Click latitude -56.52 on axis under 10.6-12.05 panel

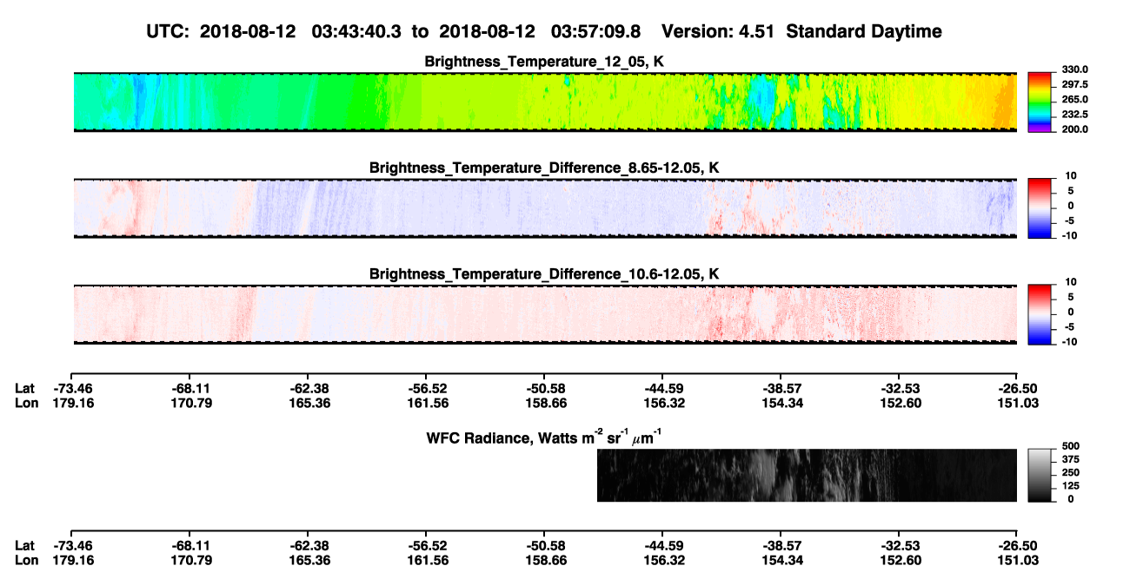click(426, 389)
